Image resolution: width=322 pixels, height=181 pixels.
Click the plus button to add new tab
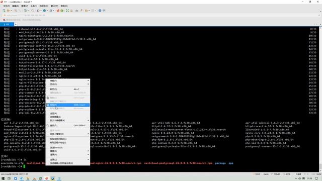16,24
